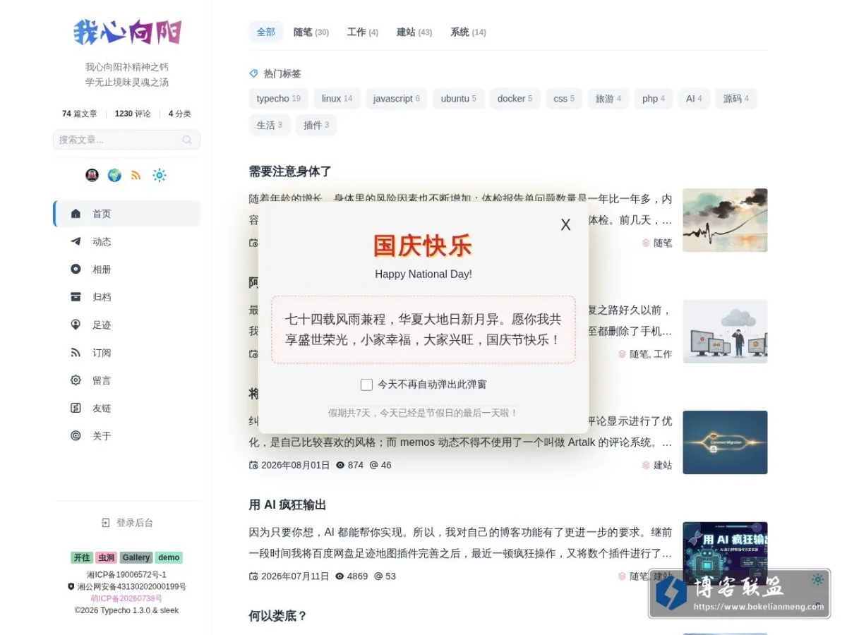847x635 pixels.
Task: Open 动态 in the sidebar menu
Action: (x=127, y=241)
